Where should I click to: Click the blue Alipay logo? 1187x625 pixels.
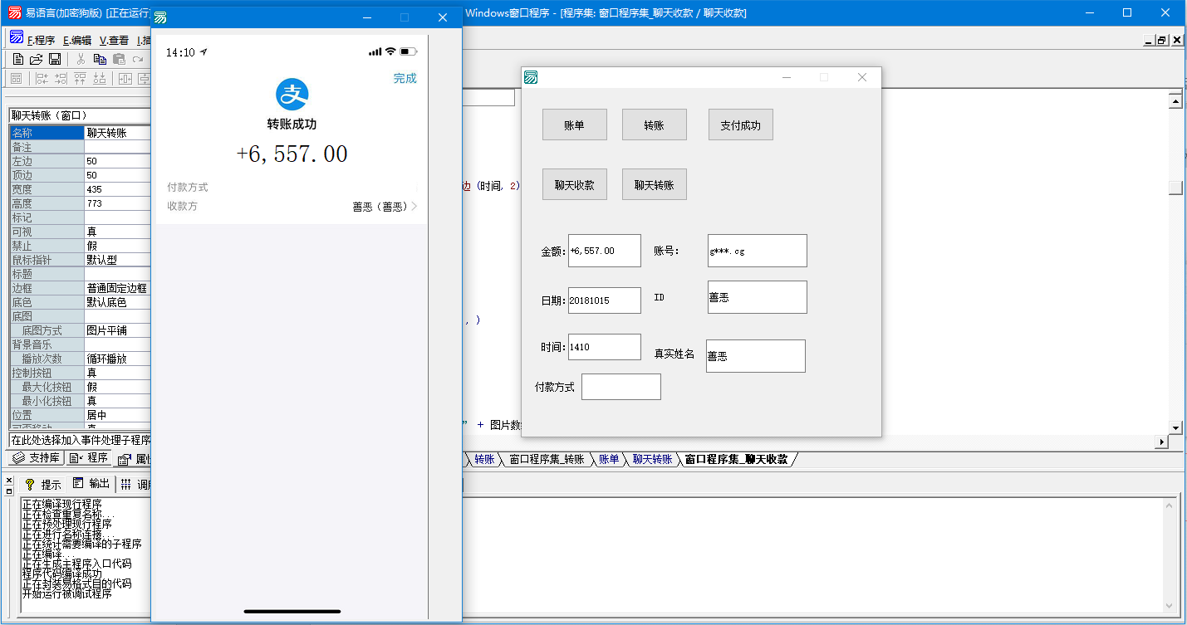click(292, 95)
